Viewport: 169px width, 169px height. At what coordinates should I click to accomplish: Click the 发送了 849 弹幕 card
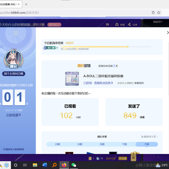pos(134,112)
